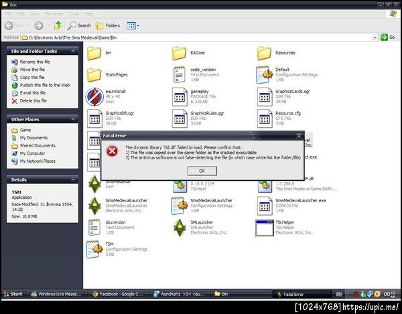Open the StaticPages folder

point(94,75)
